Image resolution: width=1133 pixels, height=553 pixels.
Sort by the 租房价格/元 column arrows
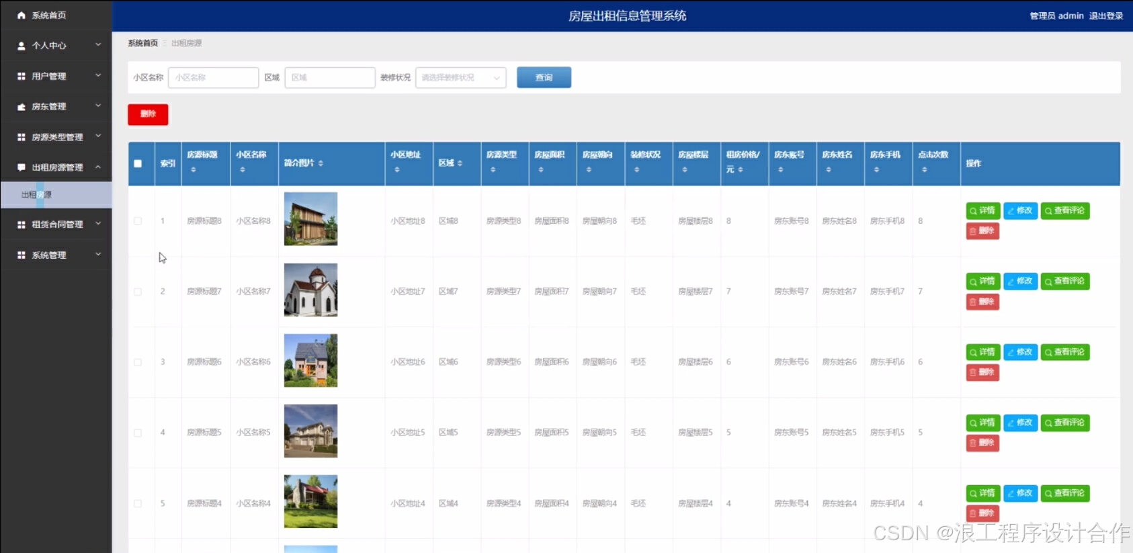click(741, 170)
